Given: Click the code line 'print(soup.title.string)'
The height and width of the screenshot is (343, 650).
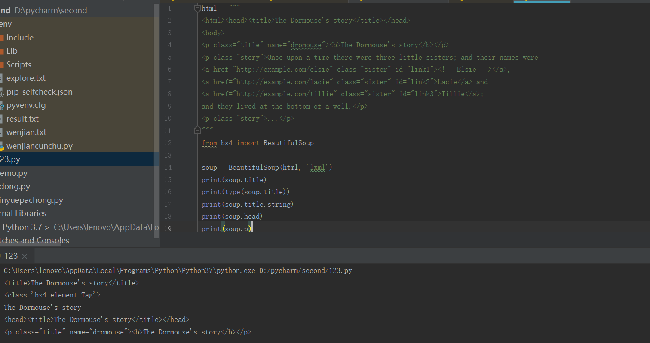Looking at the screenshot, I should (x=248, y=204).
